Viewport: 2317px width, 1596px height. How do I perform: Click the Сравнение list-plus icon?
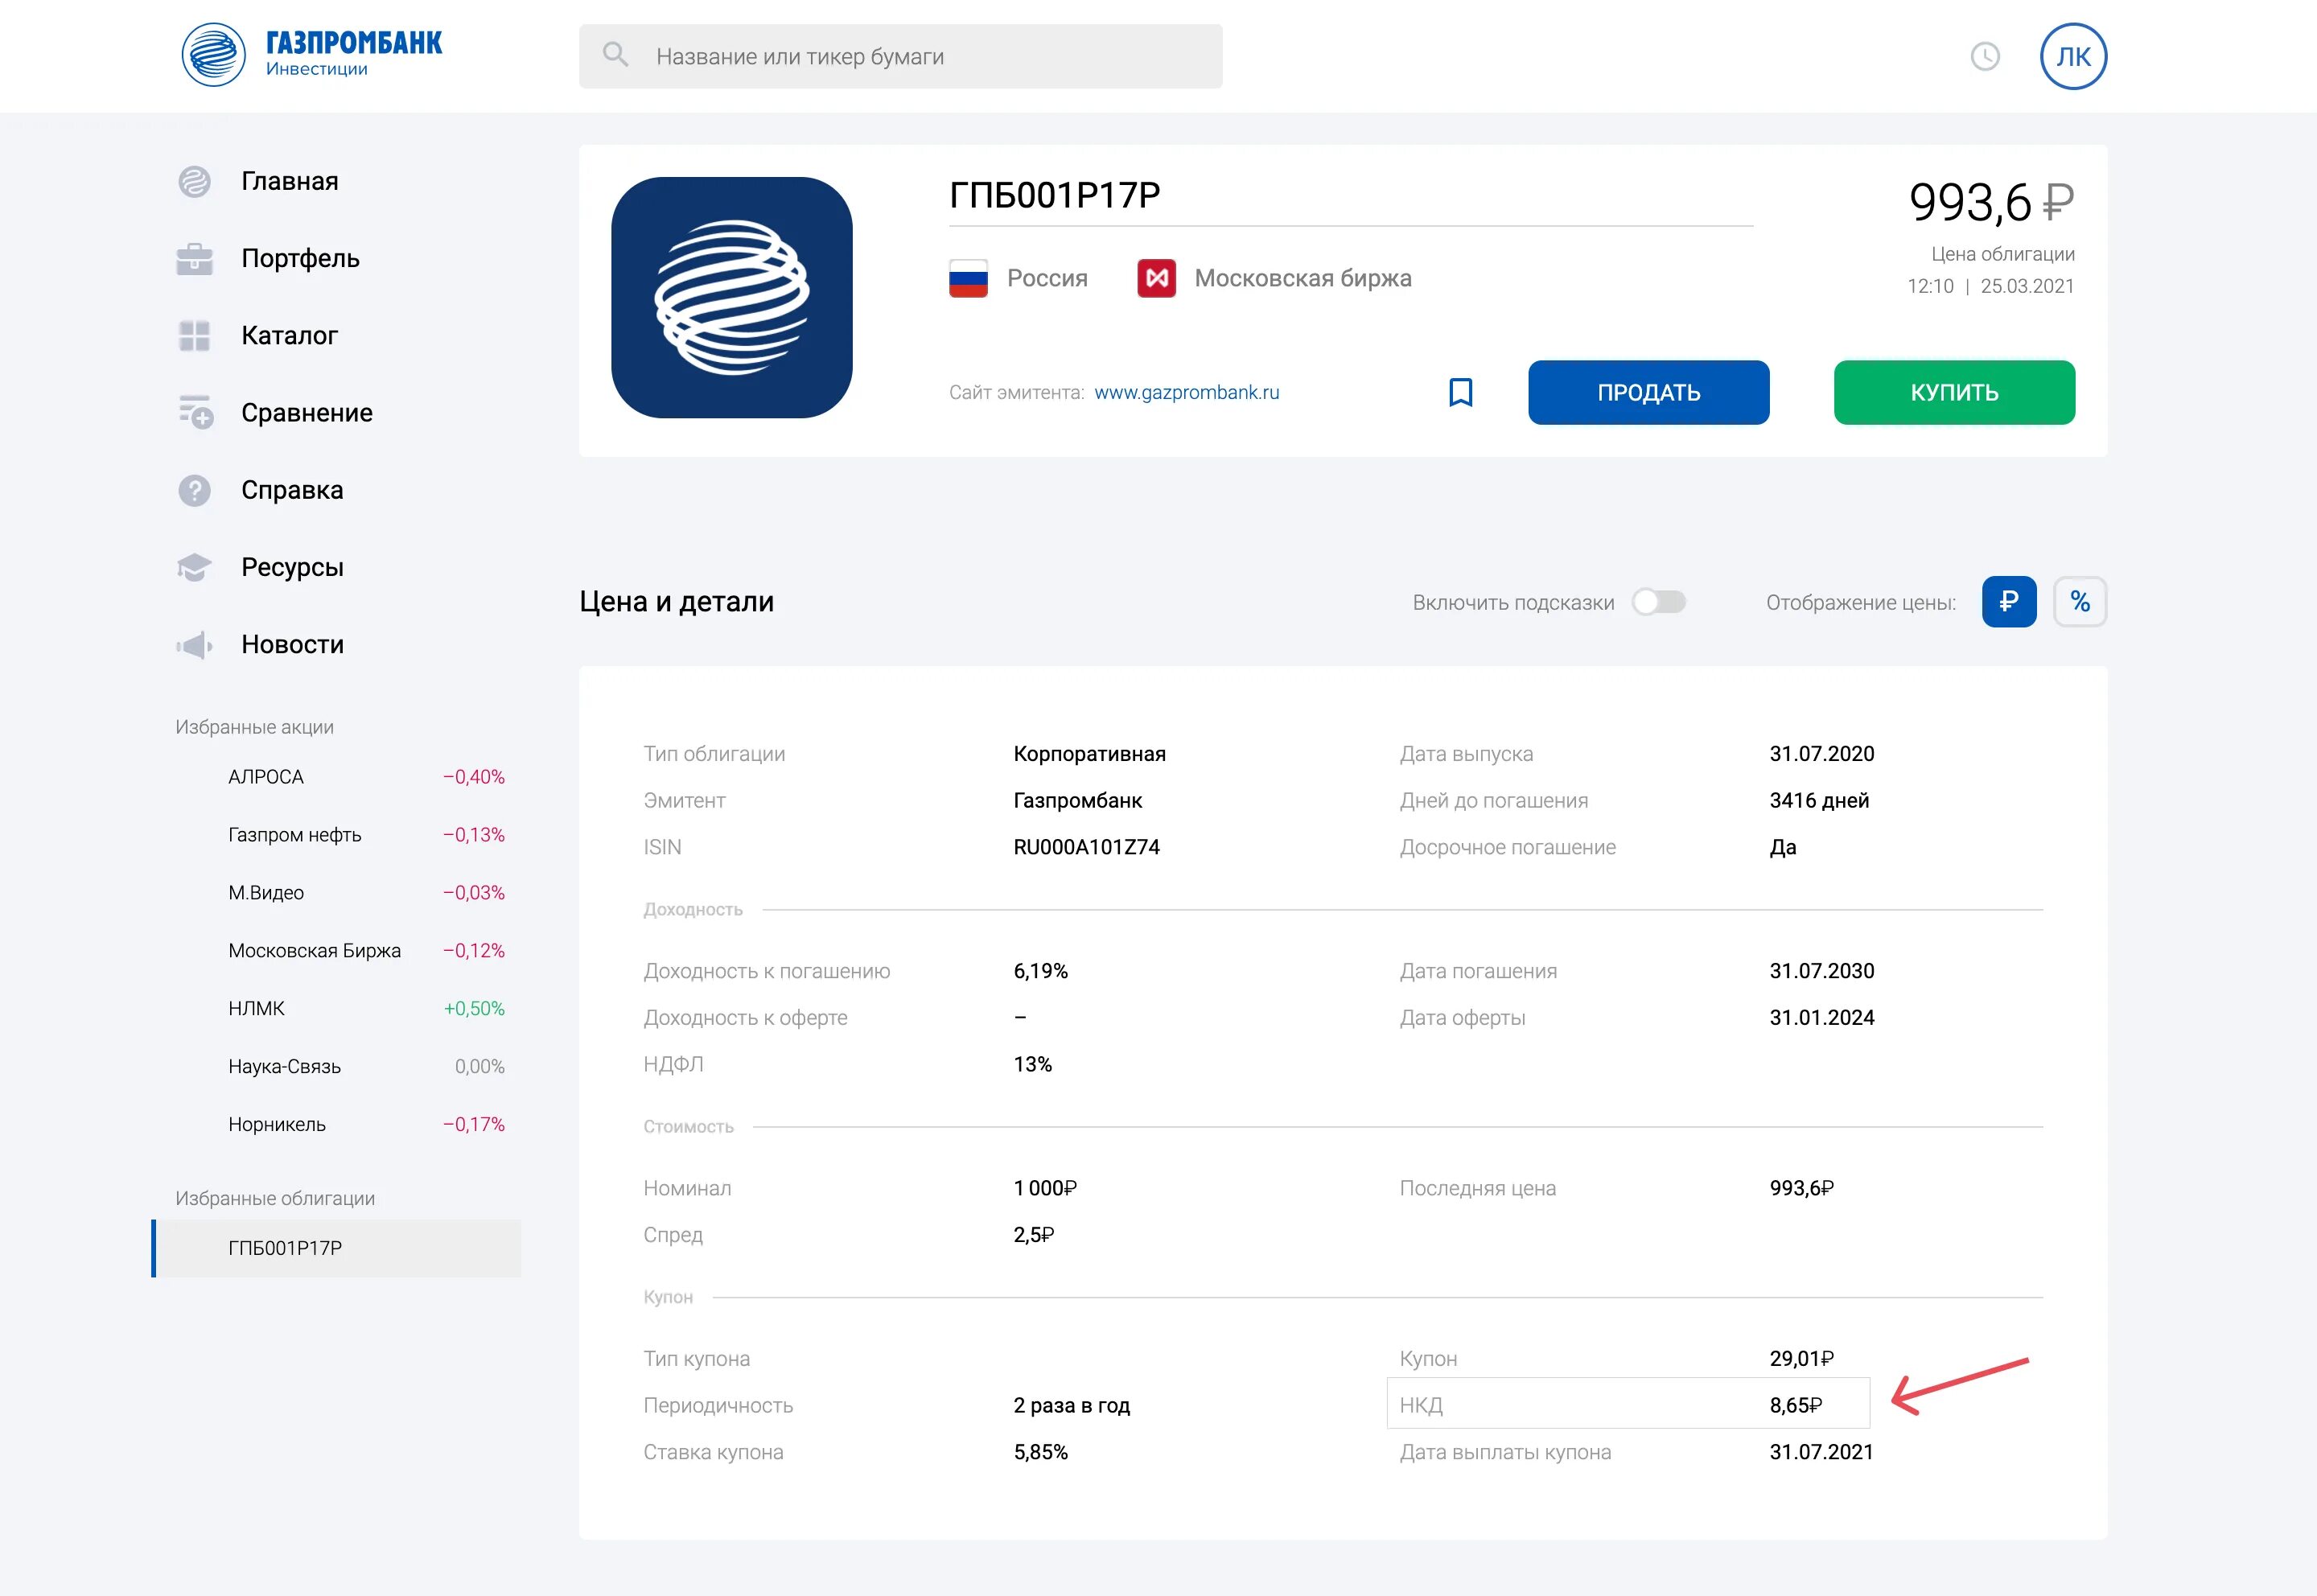tap(196, 412)
